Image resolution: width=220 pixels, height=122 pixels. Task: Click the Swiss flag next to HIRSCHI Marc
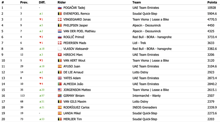point(60,55)
